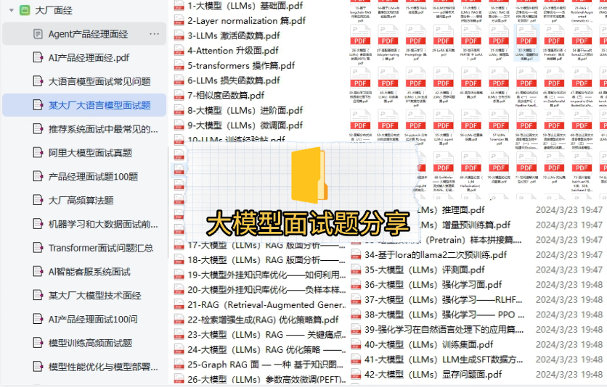
Task: Select the highlighted 32-大模型 PDF thumbnail
Action: 526,43
